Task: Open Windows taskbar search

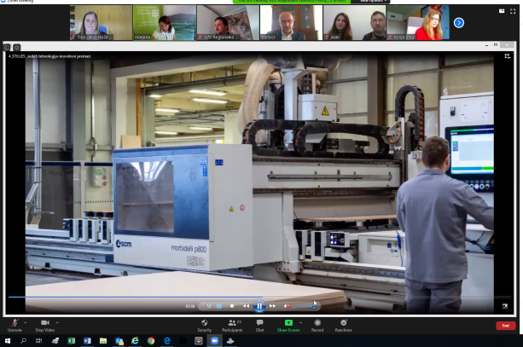Action: (x=23, y=341)
